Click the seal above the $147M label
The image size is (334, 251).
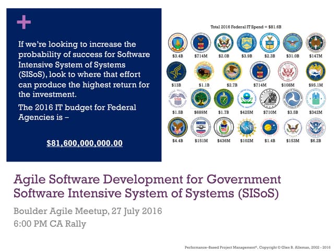point(316,43)
